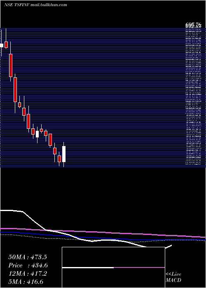Click the 'Price : 434.6' label
Screen dimensions: 206x288
[28, 265]
